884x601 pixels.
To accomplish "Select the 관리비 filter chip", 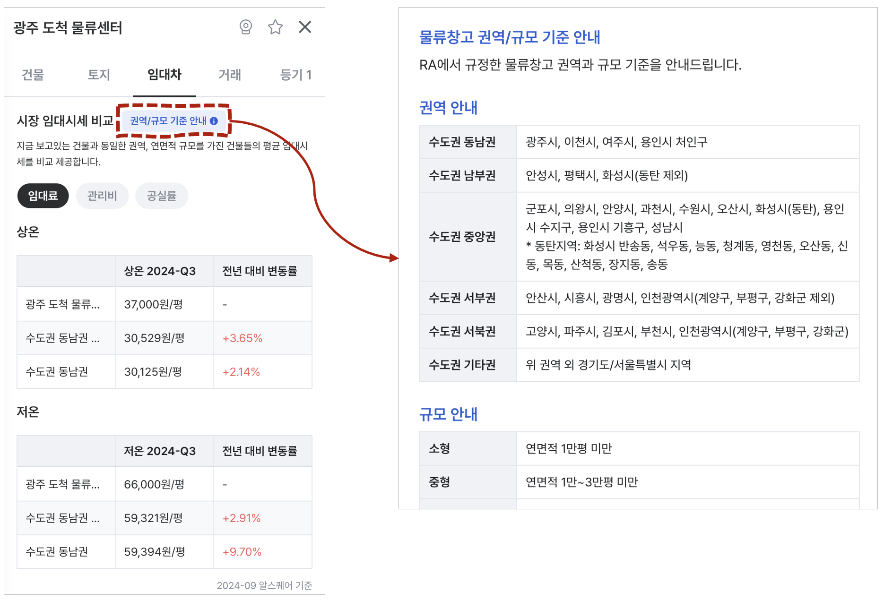I will pyautogui.click(x=102, y=196).
